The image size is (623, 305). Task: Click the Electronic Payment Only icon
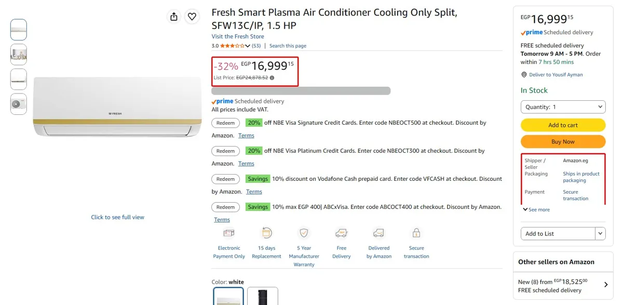[229, 233]
